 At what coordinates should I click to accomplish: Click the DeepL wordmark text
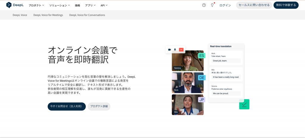click(18, 5)
